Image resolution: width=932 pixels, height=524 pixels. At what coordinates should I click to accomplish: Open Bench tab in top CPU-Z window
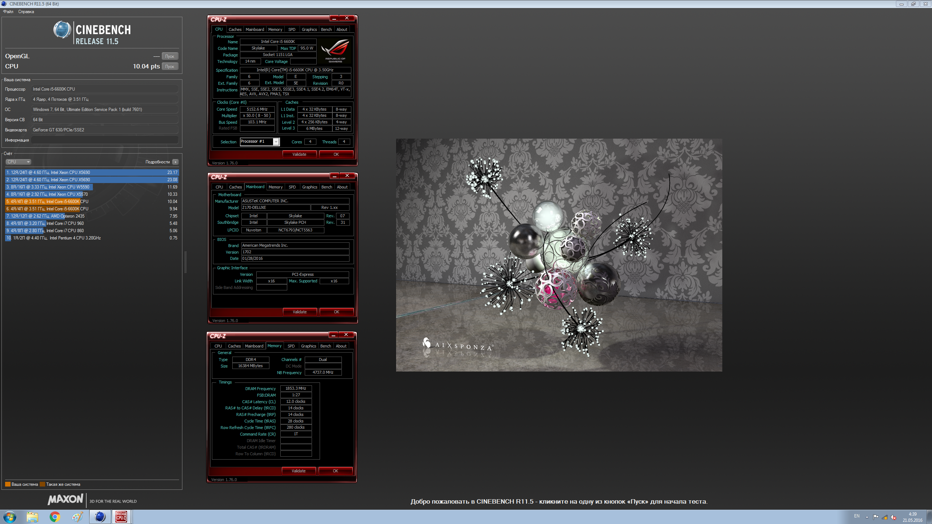326,29
